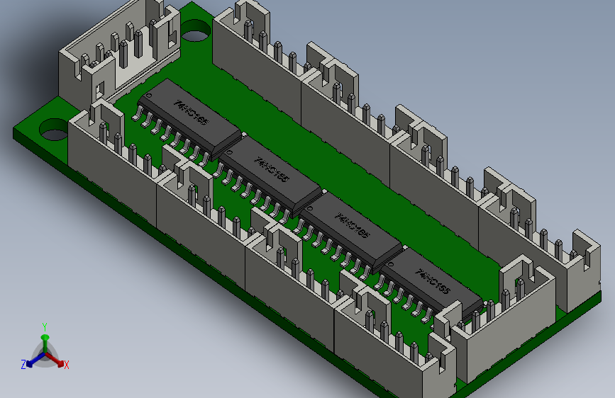Click the blue Z axis of the orientation triad
This screenshot has height=398, width=615.
35,360
